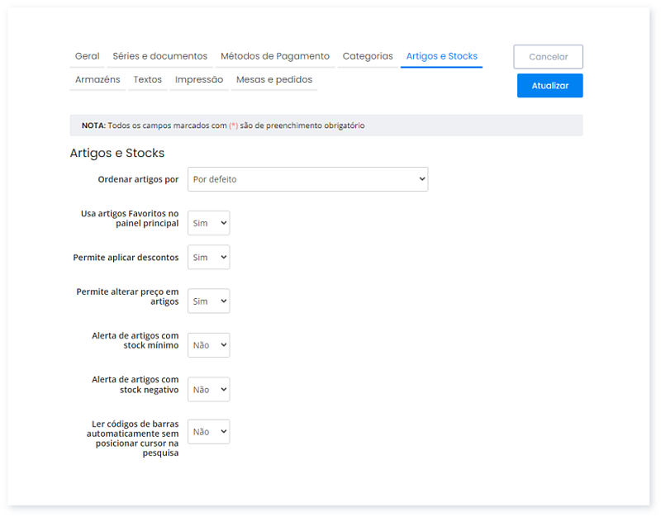Open the Impressão tab

199,79
